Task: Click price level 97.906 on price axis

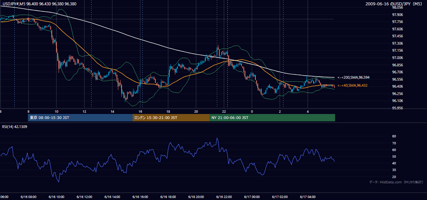Action: 397,15
